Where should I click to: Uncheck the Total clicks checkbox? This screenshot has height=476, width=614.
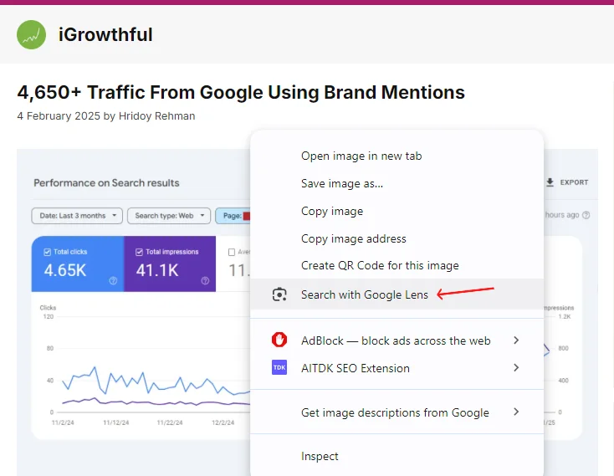coord(48,252)
